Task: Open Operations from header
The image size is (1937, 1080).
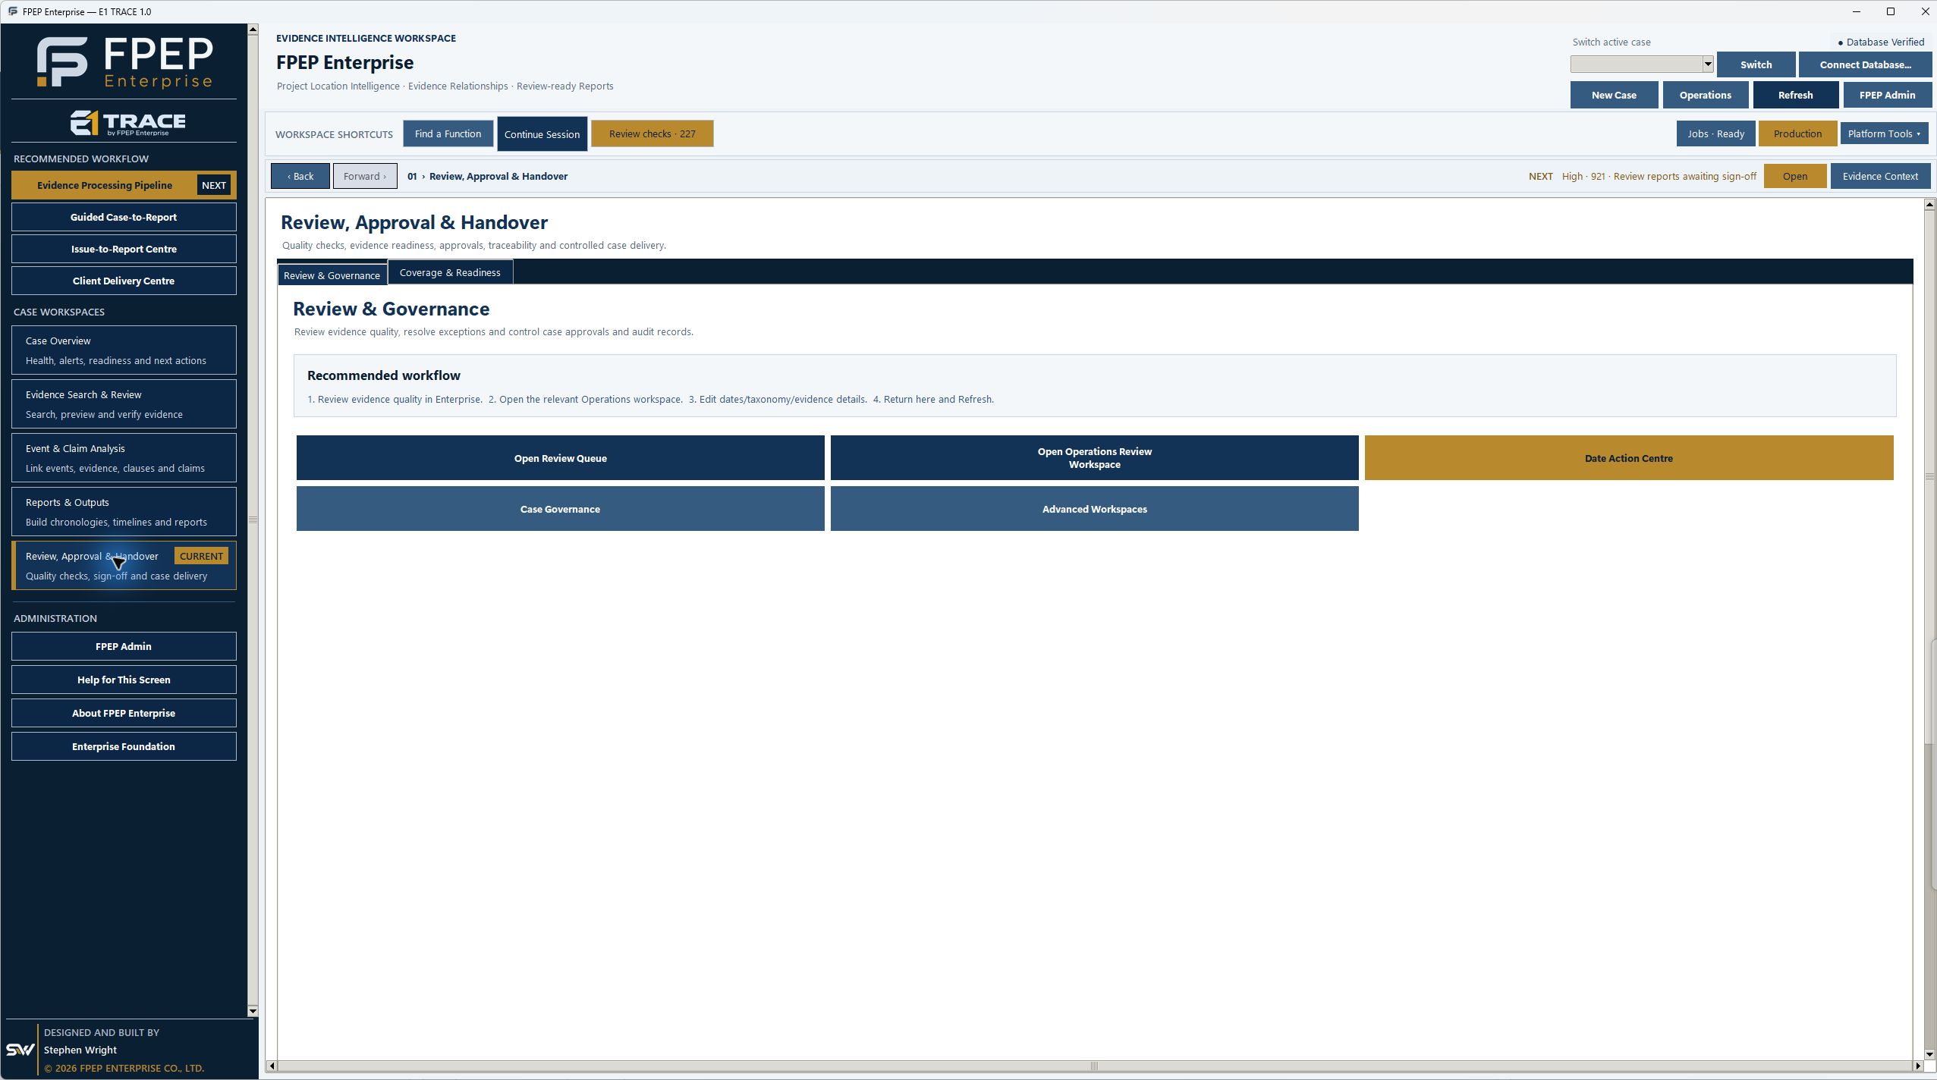Action: tap(1705, 95)
